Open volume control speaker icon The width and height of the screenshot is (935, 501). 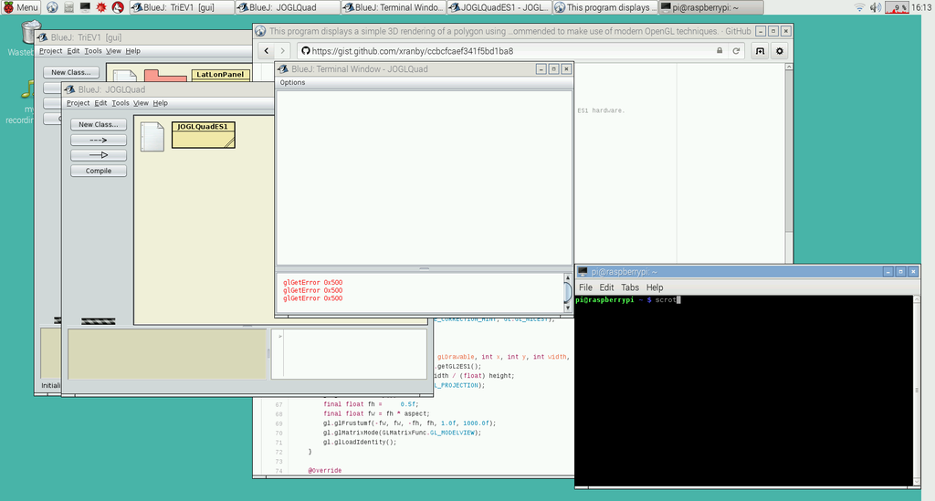[x=876, y=7]
